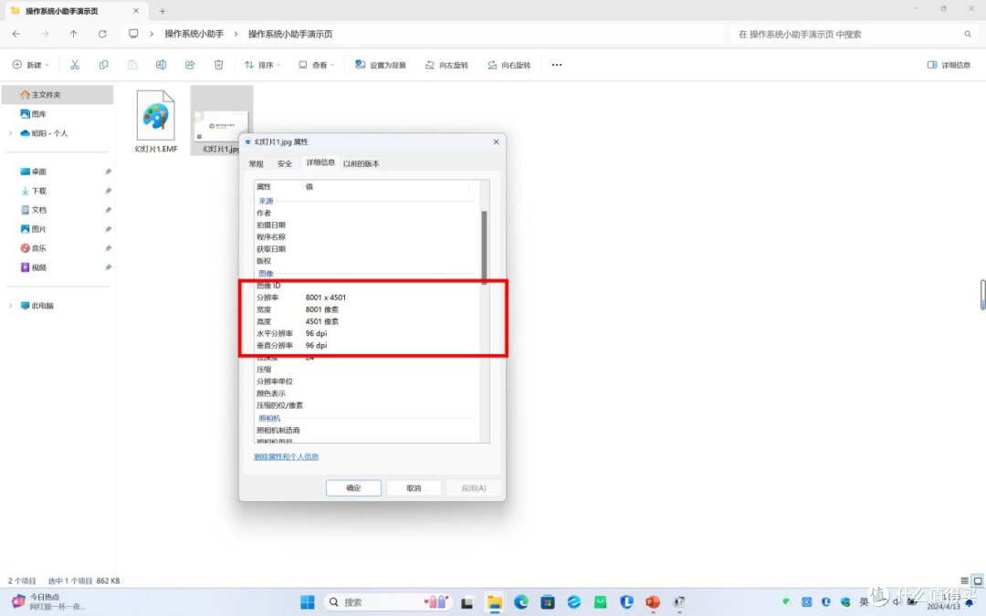
Task: Click the properties list vertical scrollbar
Action: point(484,246)
